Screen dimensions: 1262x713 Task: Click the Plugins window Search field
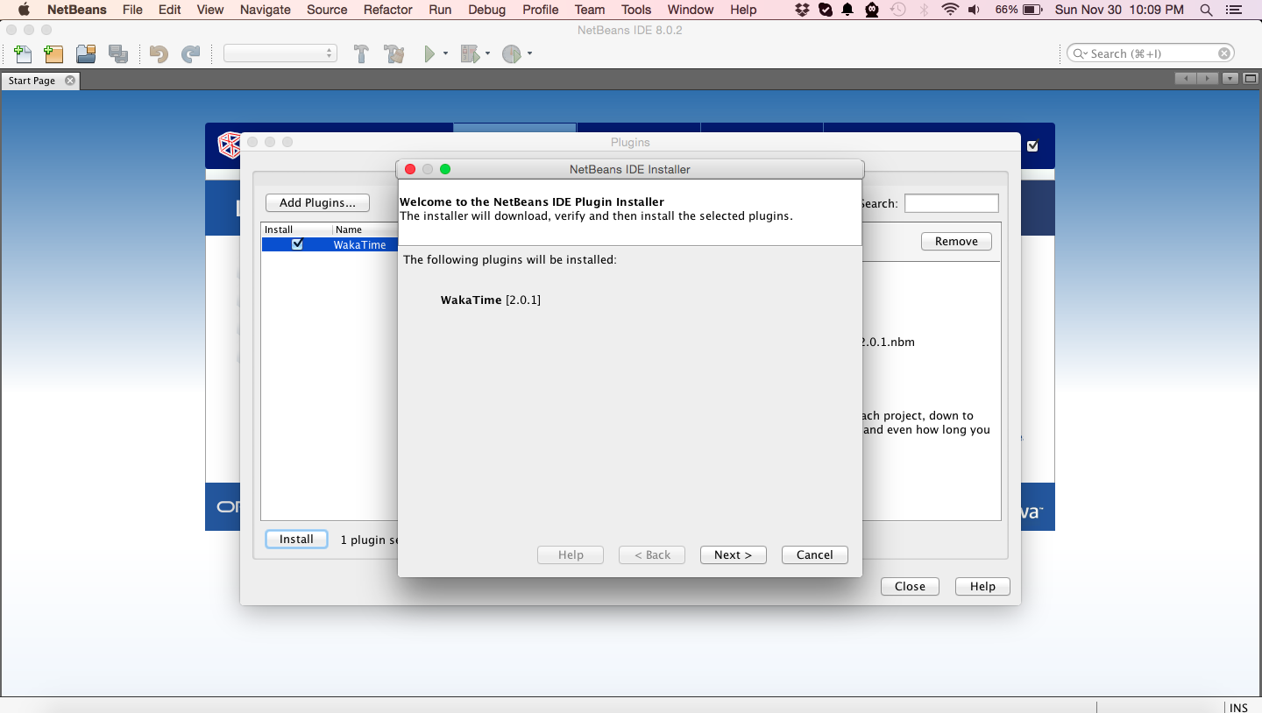pos(952,203)
